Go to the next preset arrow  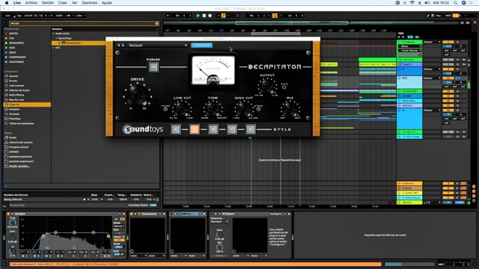[x=123, y=45]
